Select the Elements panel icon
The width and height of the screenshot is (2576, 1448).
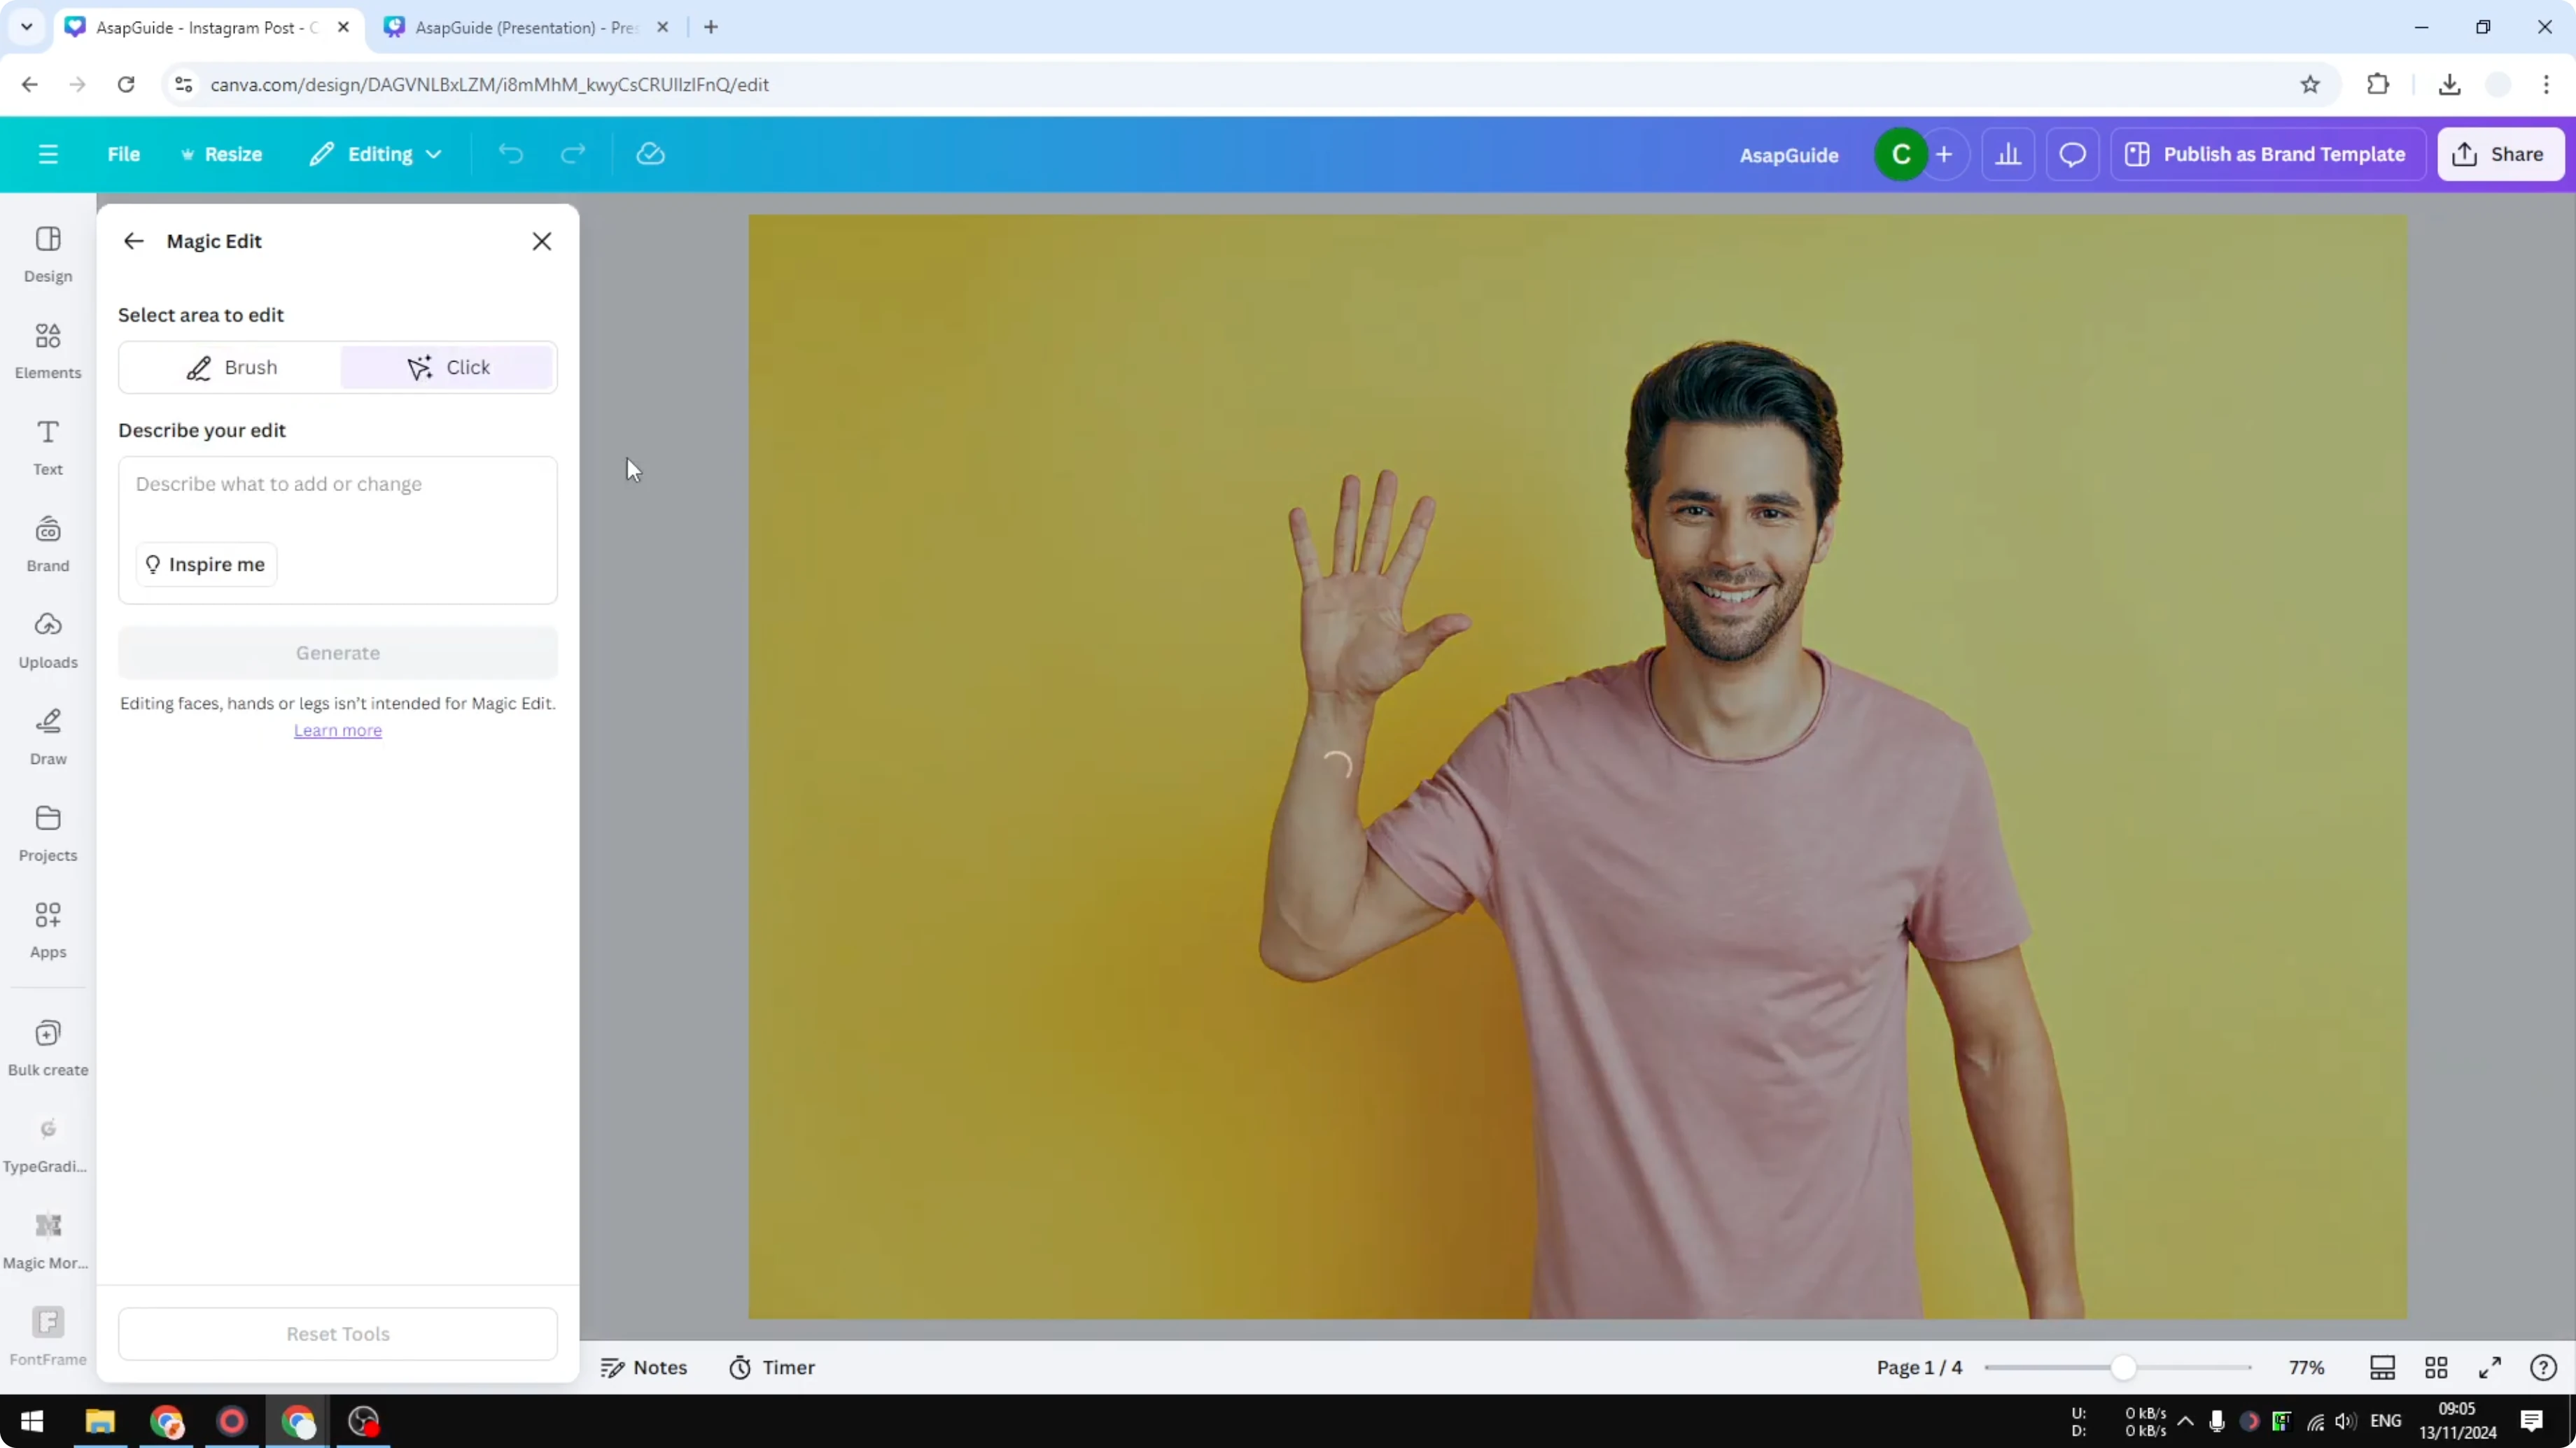click(x=47, y=349)
